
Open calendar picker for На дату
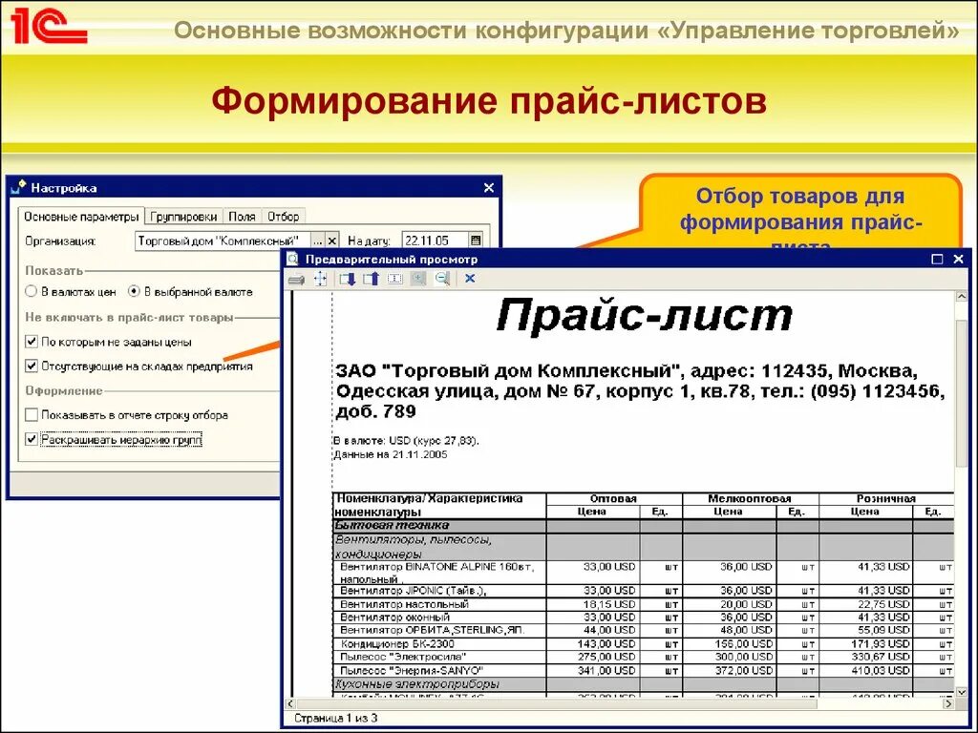pos(476,241)
